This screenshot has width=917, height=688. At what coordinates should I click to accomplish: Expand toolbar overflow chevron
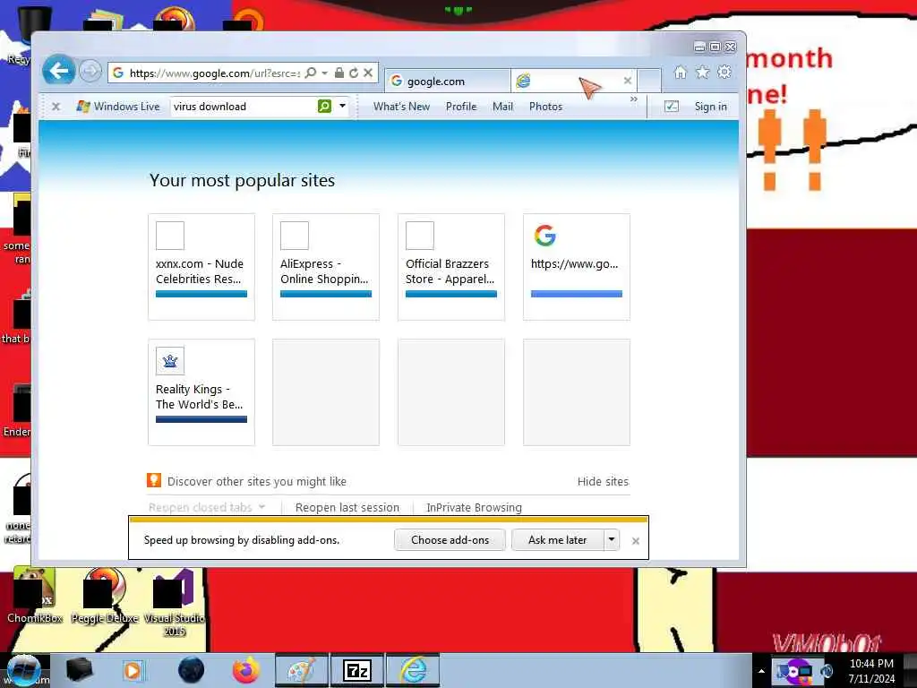pyautogui.click(x=634, y=99)
